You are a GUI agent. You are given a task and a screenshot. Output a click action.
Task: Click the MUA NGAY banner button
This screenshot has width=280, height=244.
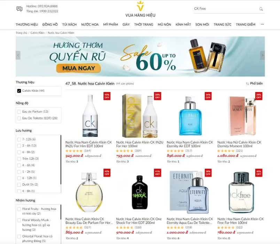(79, 68)
